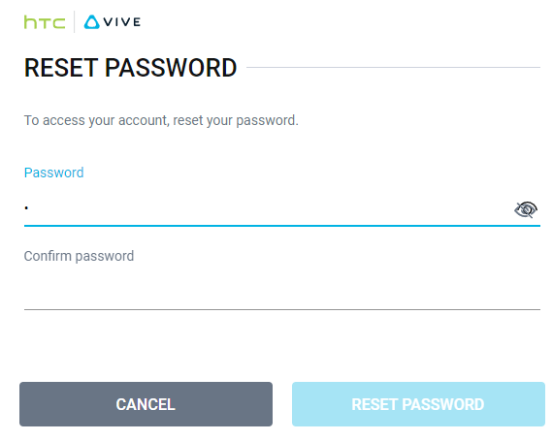Click the Password field label
553x441 pixels.
[54, 173]
